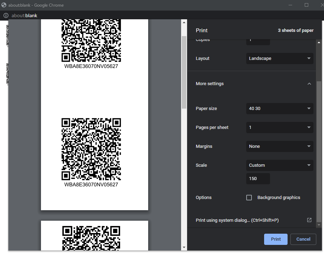The image size is (324, 254).
Task: Click the middle QR code in preview
Action: (x=91, y=149)
